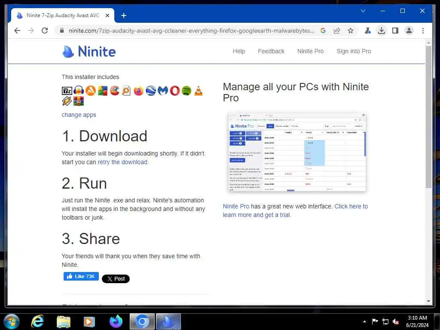Click the orange Avast icon

(91, 91)
